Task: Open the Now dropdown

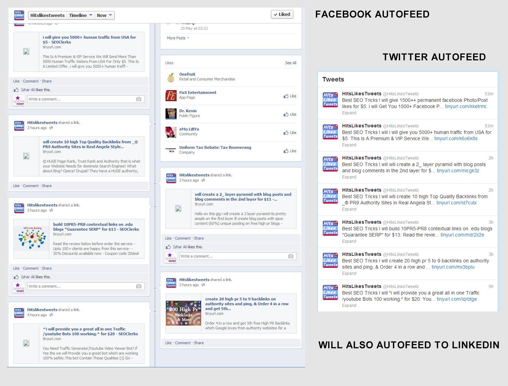Action: point(104,15)
